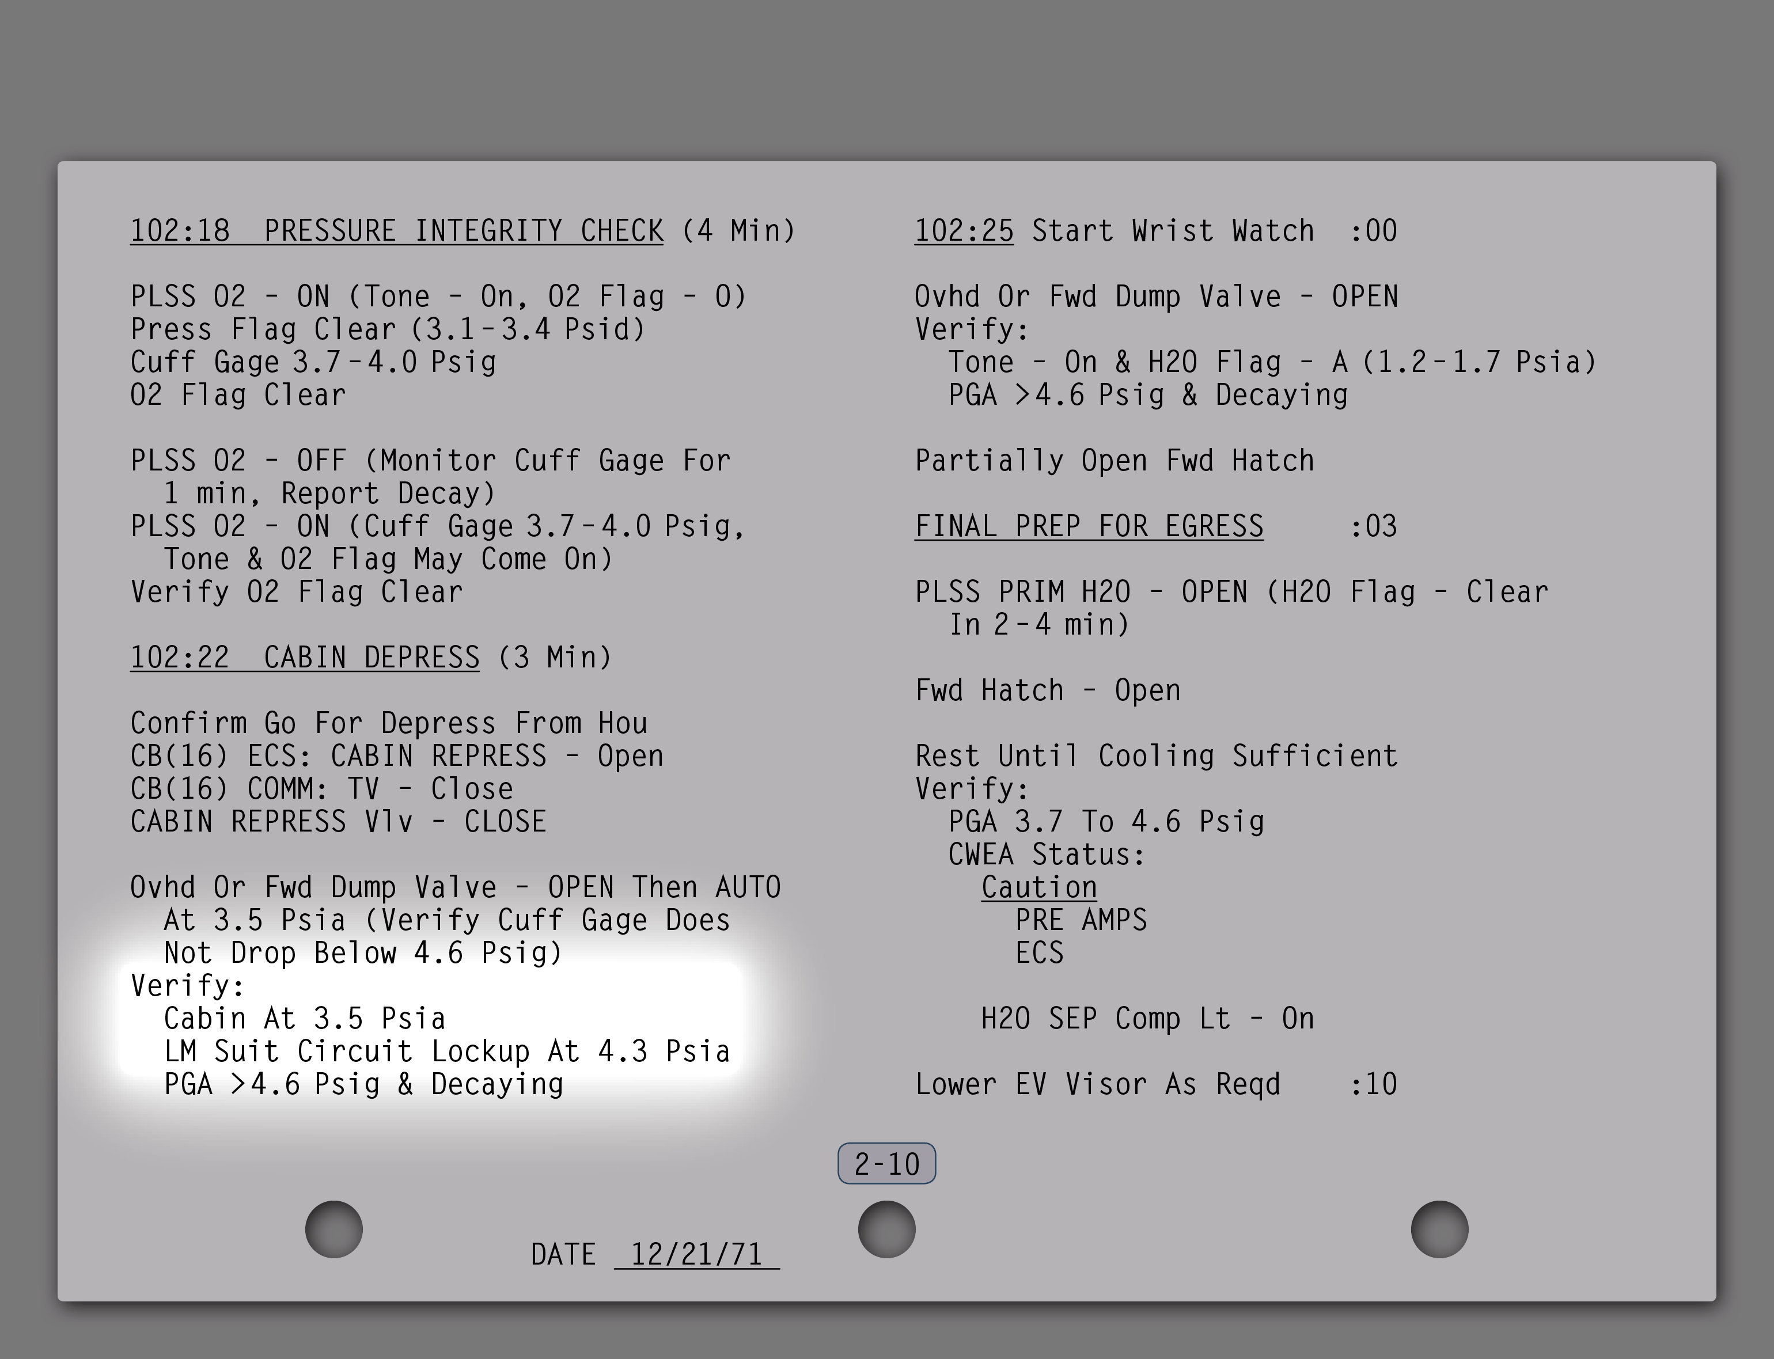
Task: Click the CABIN REPRESS Vlv - CLOSE step
Action: click(338, 822)
